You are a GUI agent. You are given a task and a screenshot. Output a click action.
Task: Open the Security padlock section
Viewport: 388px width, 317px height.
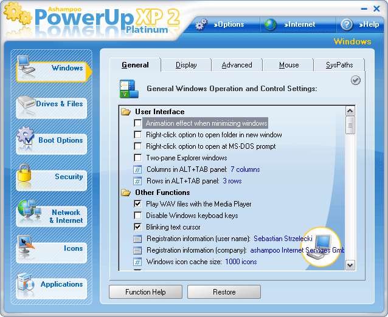click(52, 177)
